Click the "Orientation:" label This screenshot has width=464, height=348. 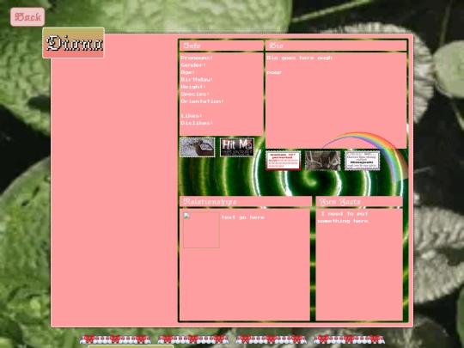[x=203, y=101]
